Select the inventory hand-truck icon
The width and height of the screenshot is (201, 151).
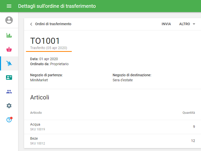[x=9, y=63]
